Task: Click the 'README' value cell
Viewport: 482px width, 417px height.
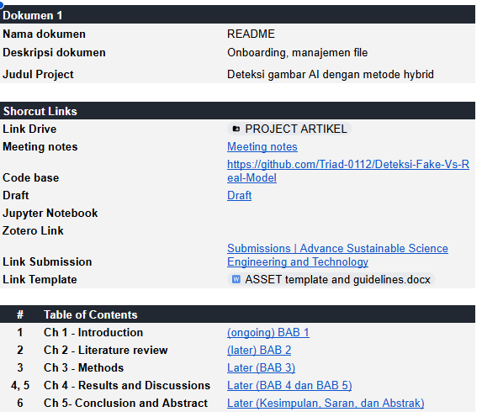Action: (251, 34)
